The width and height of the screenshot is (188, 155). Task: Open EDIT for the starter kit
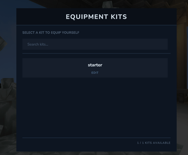[x=95, y=73]
